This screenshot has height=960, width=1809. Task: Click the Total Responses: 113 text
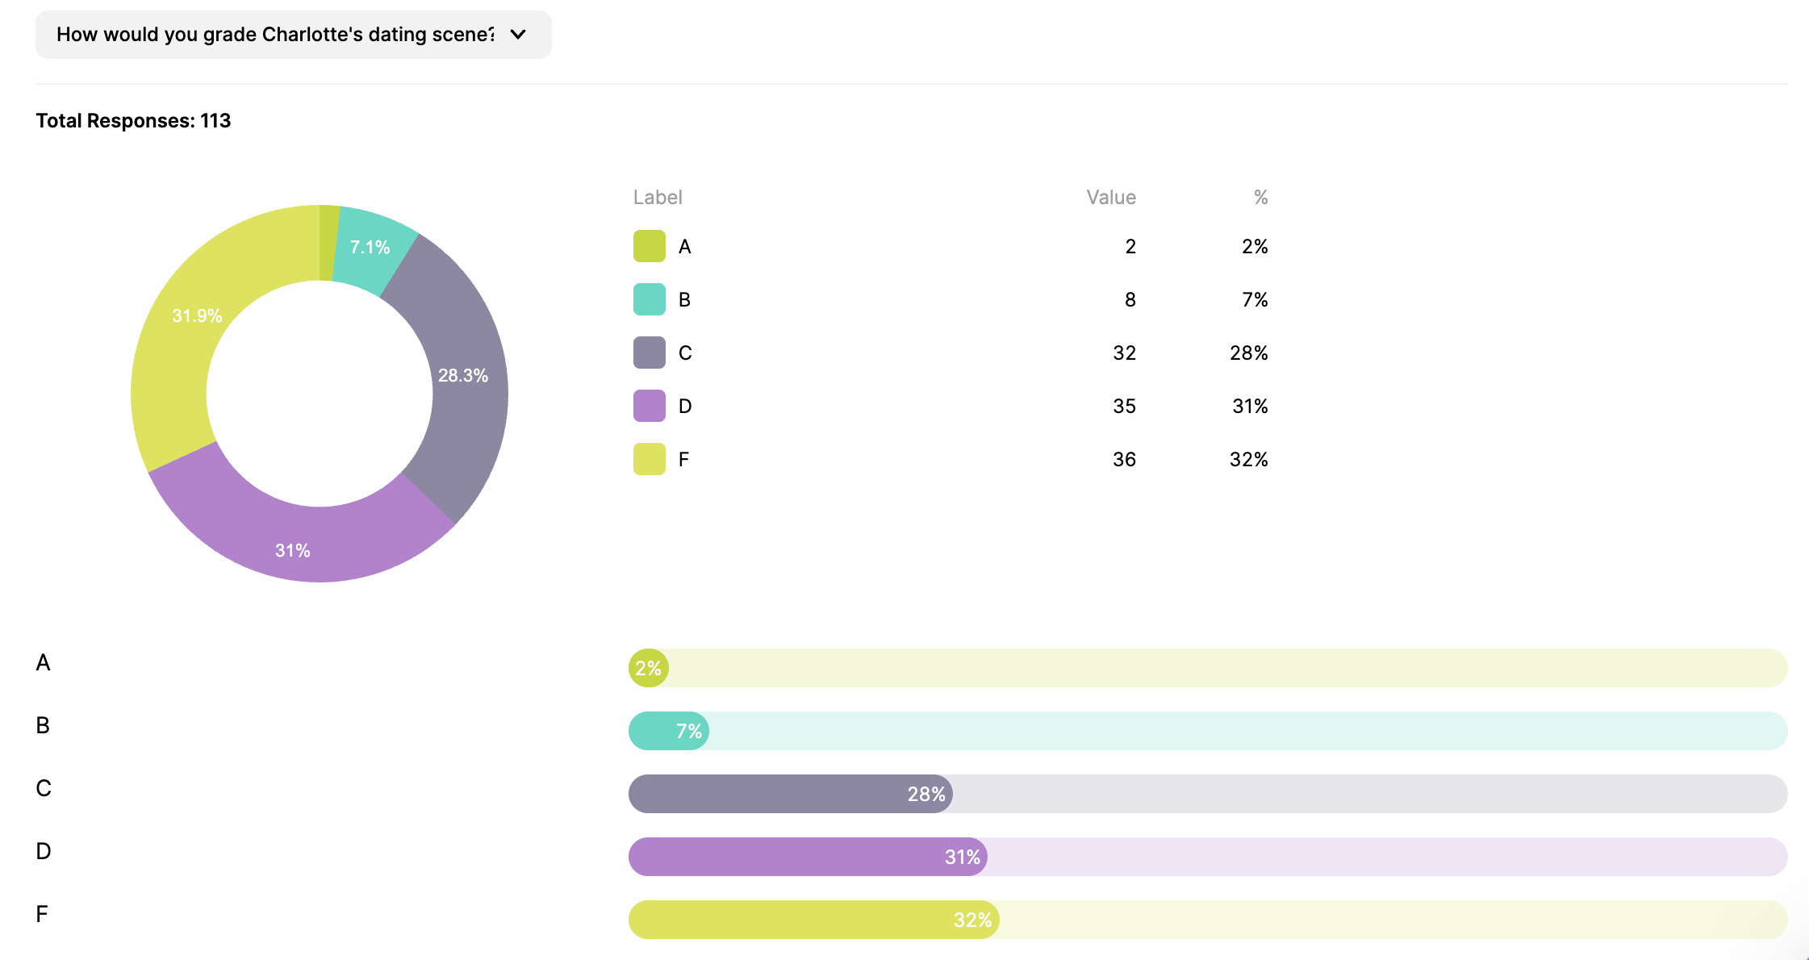133,120
